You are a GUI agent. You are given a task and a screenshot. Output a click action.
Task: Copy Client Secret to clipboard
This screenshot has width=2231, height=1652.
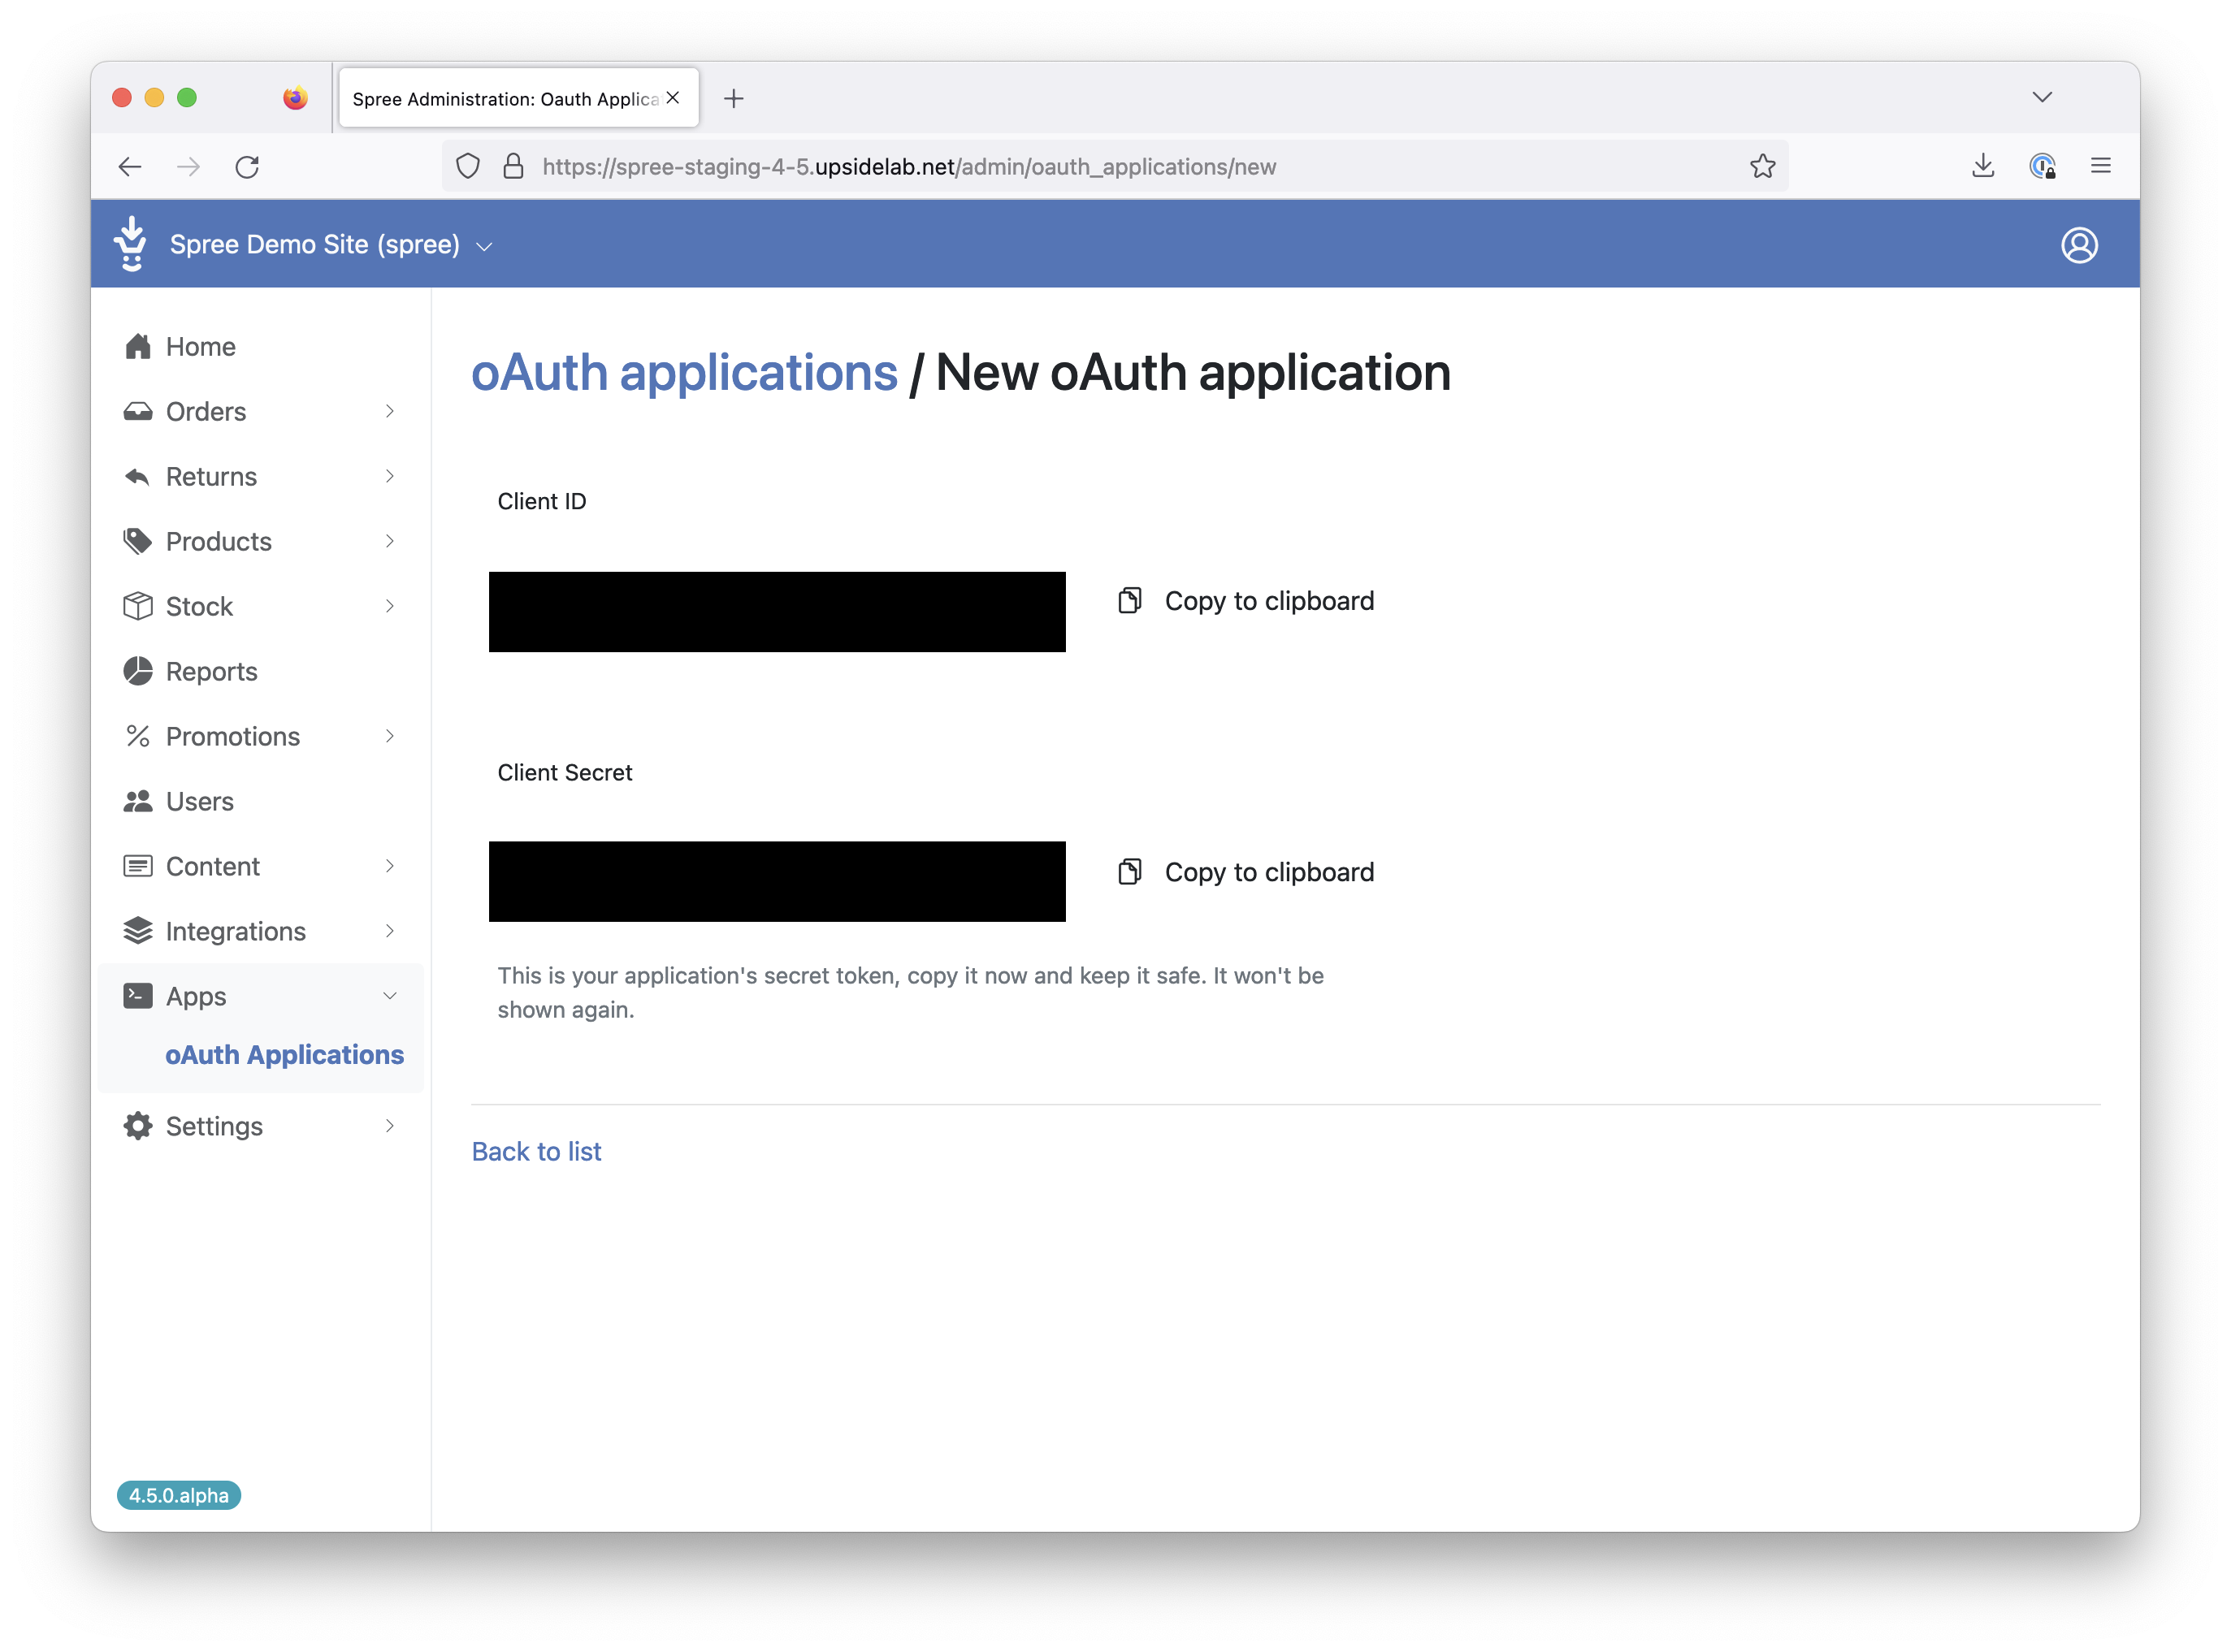pyautogui.click(x=1245, y=872)
